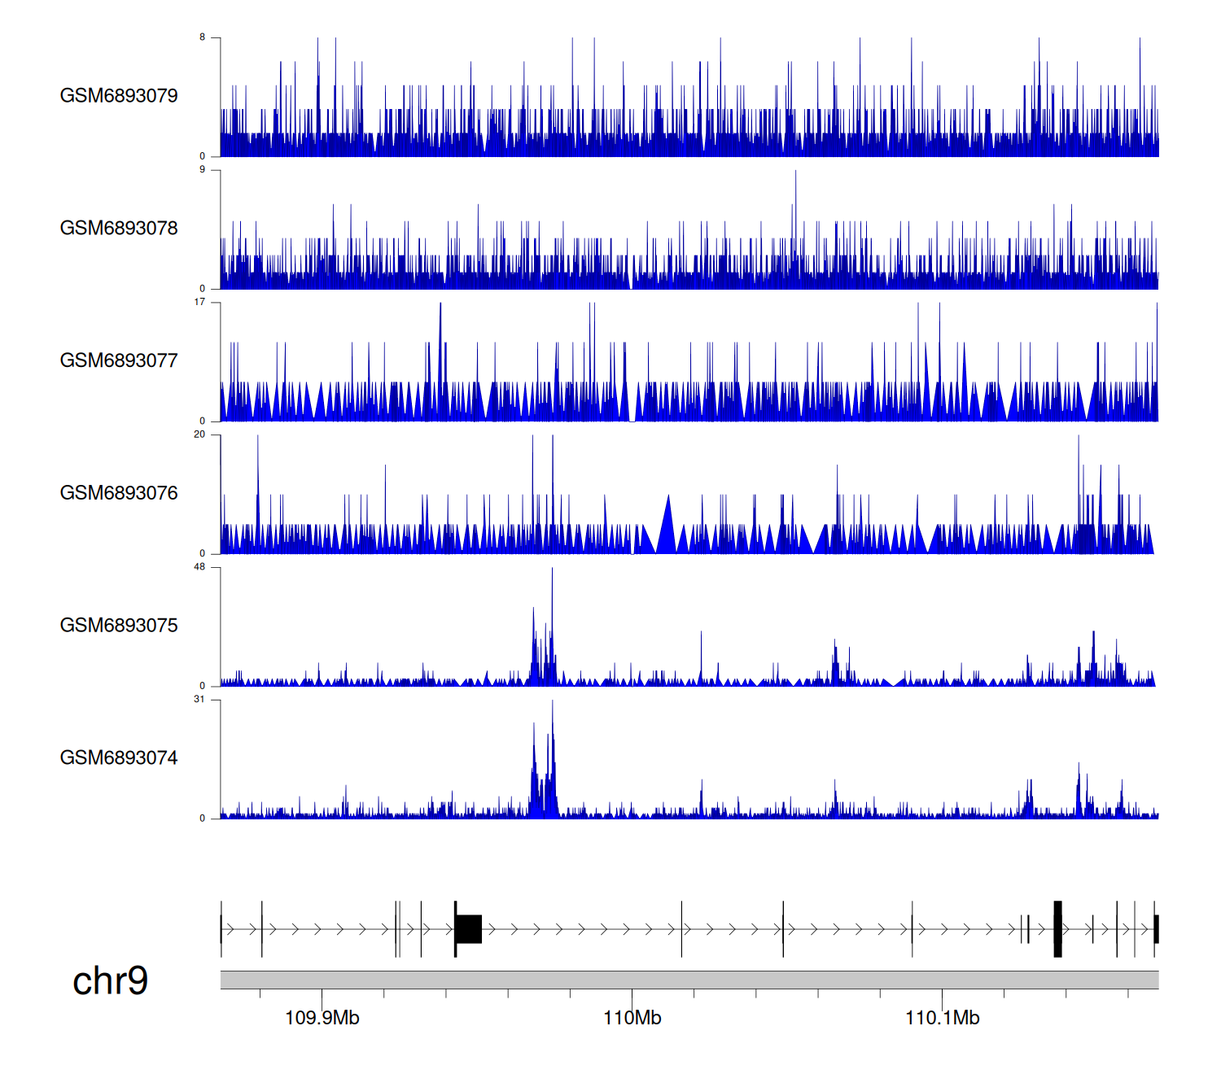Screen dimensions: 1221x1074
Task: Click the GSM6893077 track name
Action: (x=119, y=360)
